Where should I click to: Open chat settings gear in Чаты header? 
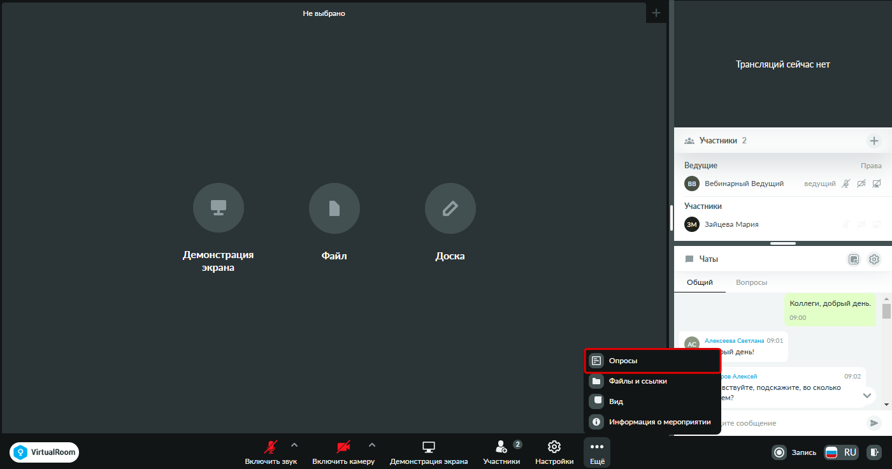(x=874, y=259)
